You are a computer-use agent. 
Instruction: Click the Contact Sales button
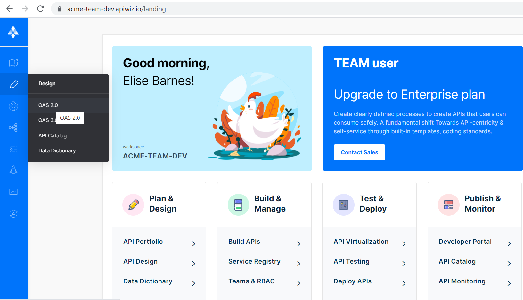click(x=359, y=152)
